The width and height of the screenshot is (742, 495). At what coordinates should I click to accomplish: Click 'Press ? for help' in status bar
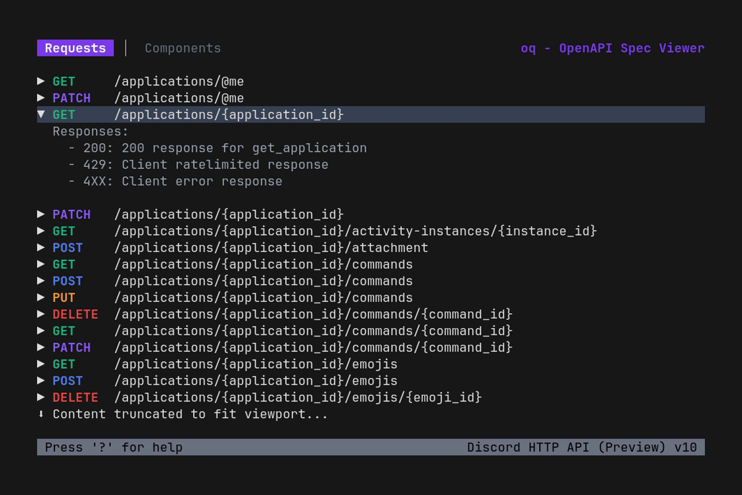[111, 447]
